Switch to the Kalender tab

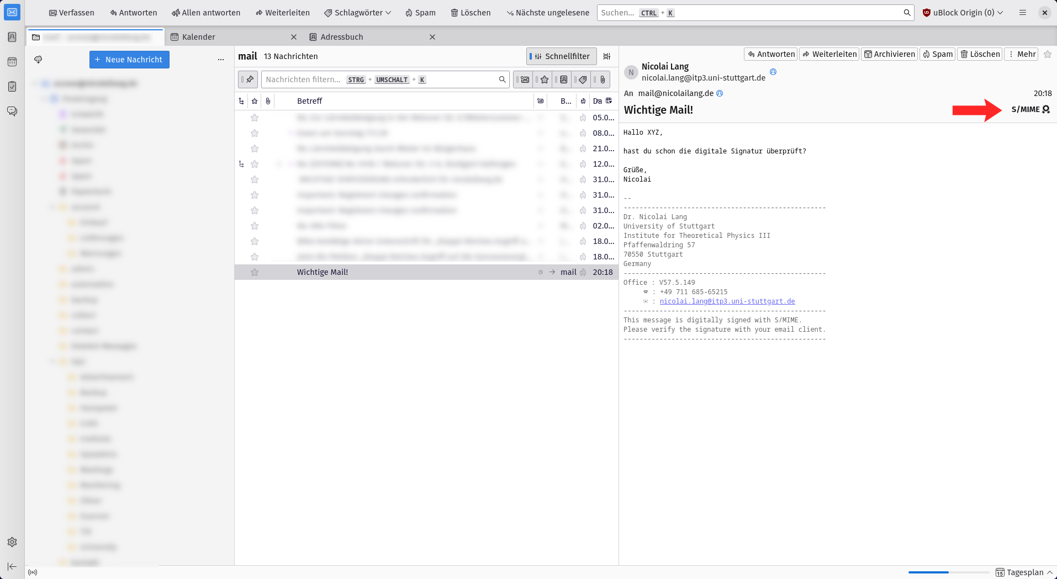tap(198, 36)
